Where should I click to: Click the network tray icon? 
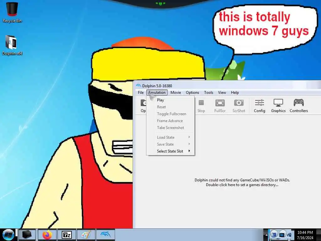(282, 234)
